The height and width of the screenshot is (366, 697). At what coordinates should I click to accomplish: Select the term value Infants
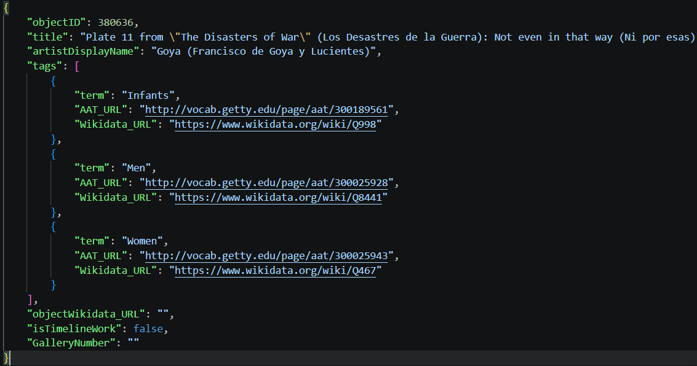[x=148, y=95]
